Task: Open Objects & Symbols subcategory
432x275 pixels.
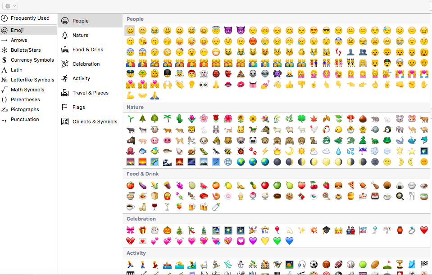Action: pyautogui.click(x=95, y=122)
